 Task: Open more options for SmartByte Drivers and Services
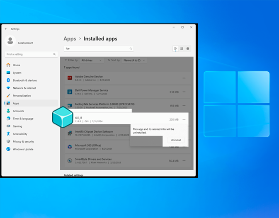pos(184,161)
